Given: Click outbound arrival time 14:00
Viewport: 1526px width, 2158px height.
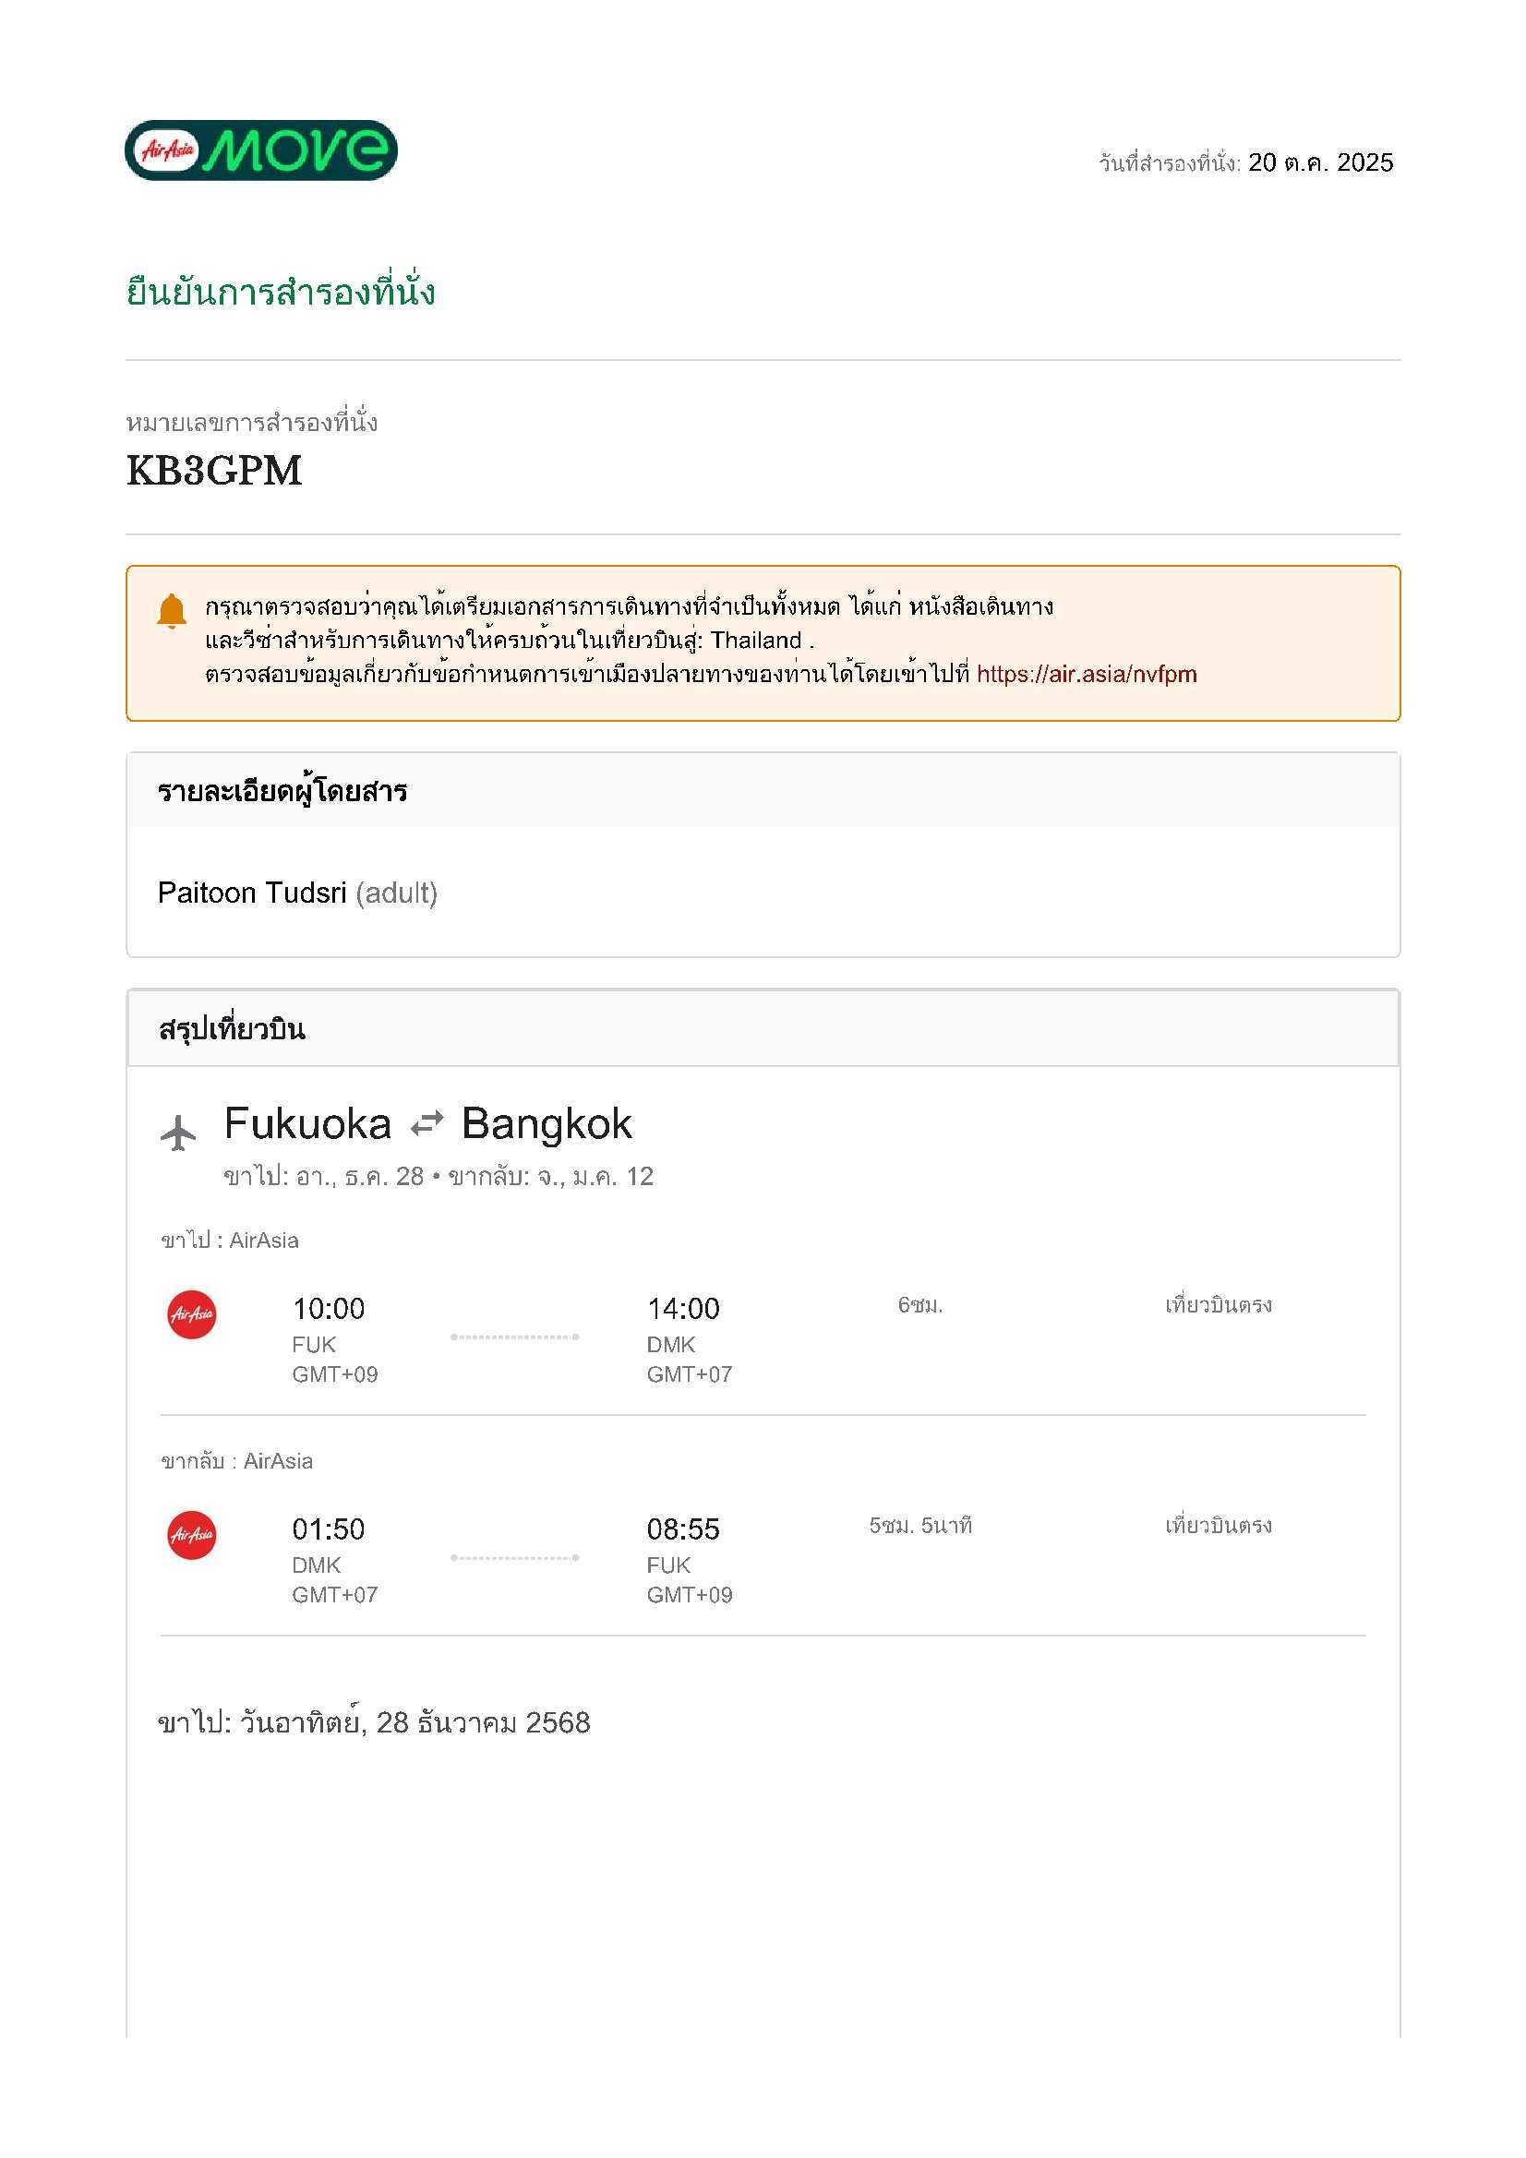Looking at the screenshot, I should [682, 1308].
